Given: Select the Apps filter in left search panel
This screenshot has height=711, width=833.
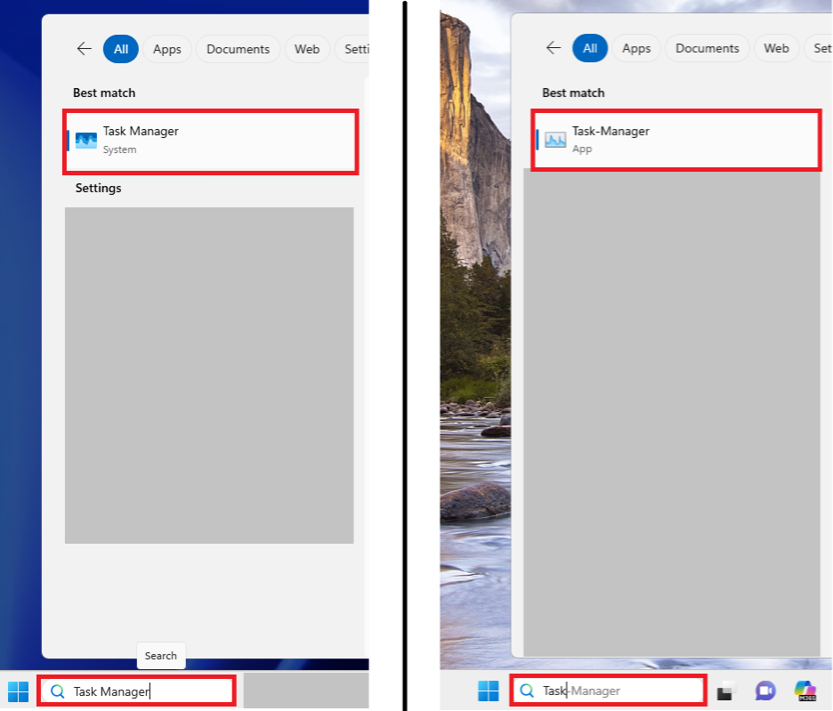Looking at the screenshot, I should pyautogui.click(x=166, y=49).
